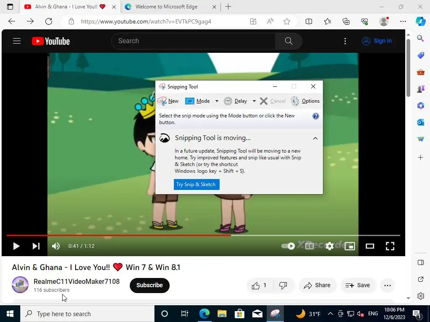Collapse the 'Snipping Tool is moving' notice

pyautogui.click(x=315, y=138)
